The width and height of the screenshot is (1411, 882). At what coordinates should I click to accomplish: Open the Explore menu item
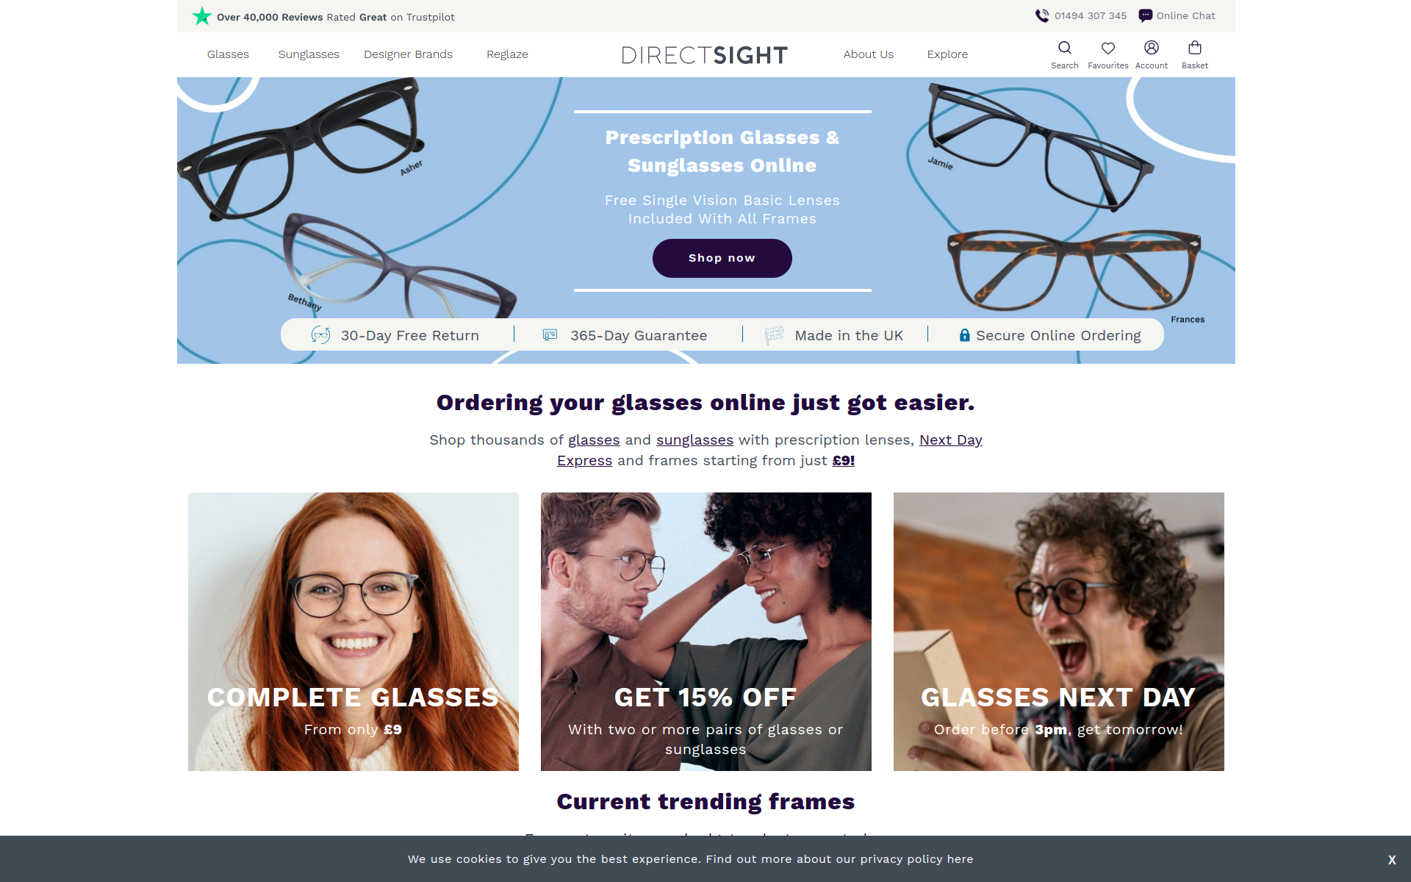pyautogui.click(x=947, y=54)
